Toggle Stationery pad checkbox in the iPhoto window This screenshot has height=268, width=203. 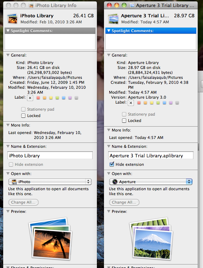click(x=23, y=109)
